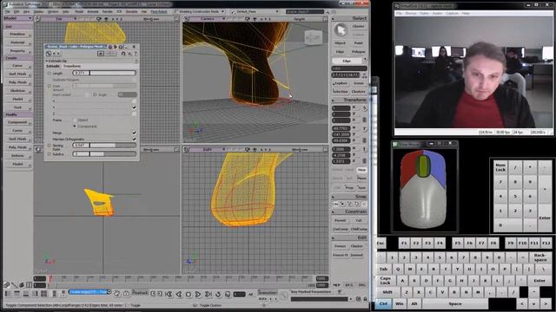Image resolution: width=556 pixels, height=312 pixels.
Task: Select the Object frame radio button
Action: (75, 120)
